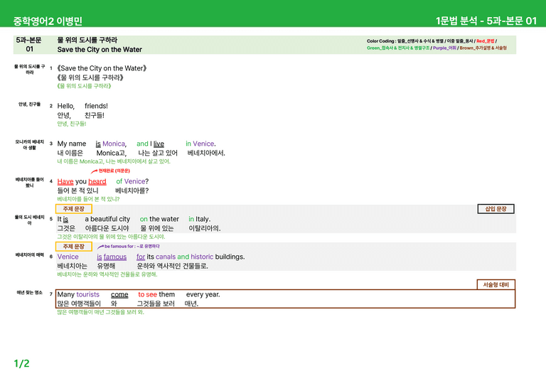Click the '주제 문장' tag above sentence 5
The image size is (546, 386).
(x=74, y=209)
